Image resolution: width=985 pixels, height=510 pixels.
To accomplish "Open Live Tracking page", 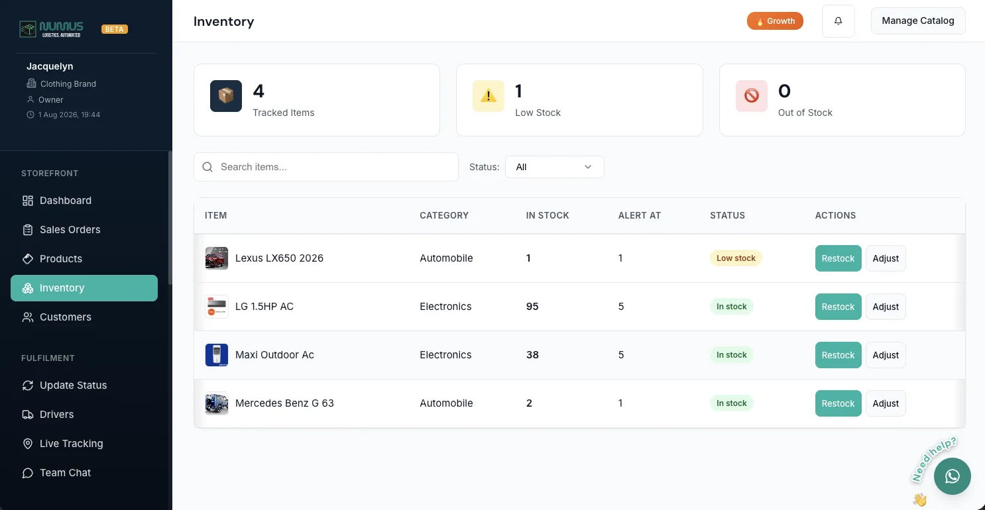I will (x=84, y=444).
